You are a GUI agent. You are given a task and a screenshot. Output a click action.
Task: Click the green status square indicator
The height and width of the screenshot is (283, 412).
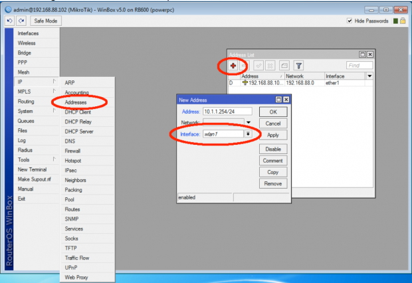coord(395,21)
